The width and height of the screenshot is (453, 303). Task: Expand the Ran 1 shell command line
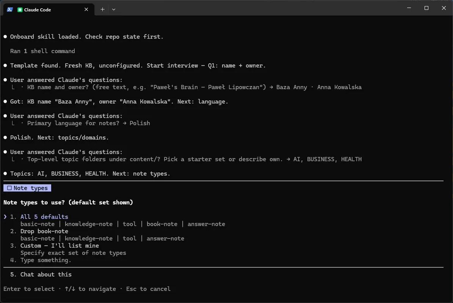pyautogui.click(x=42, y=51)
